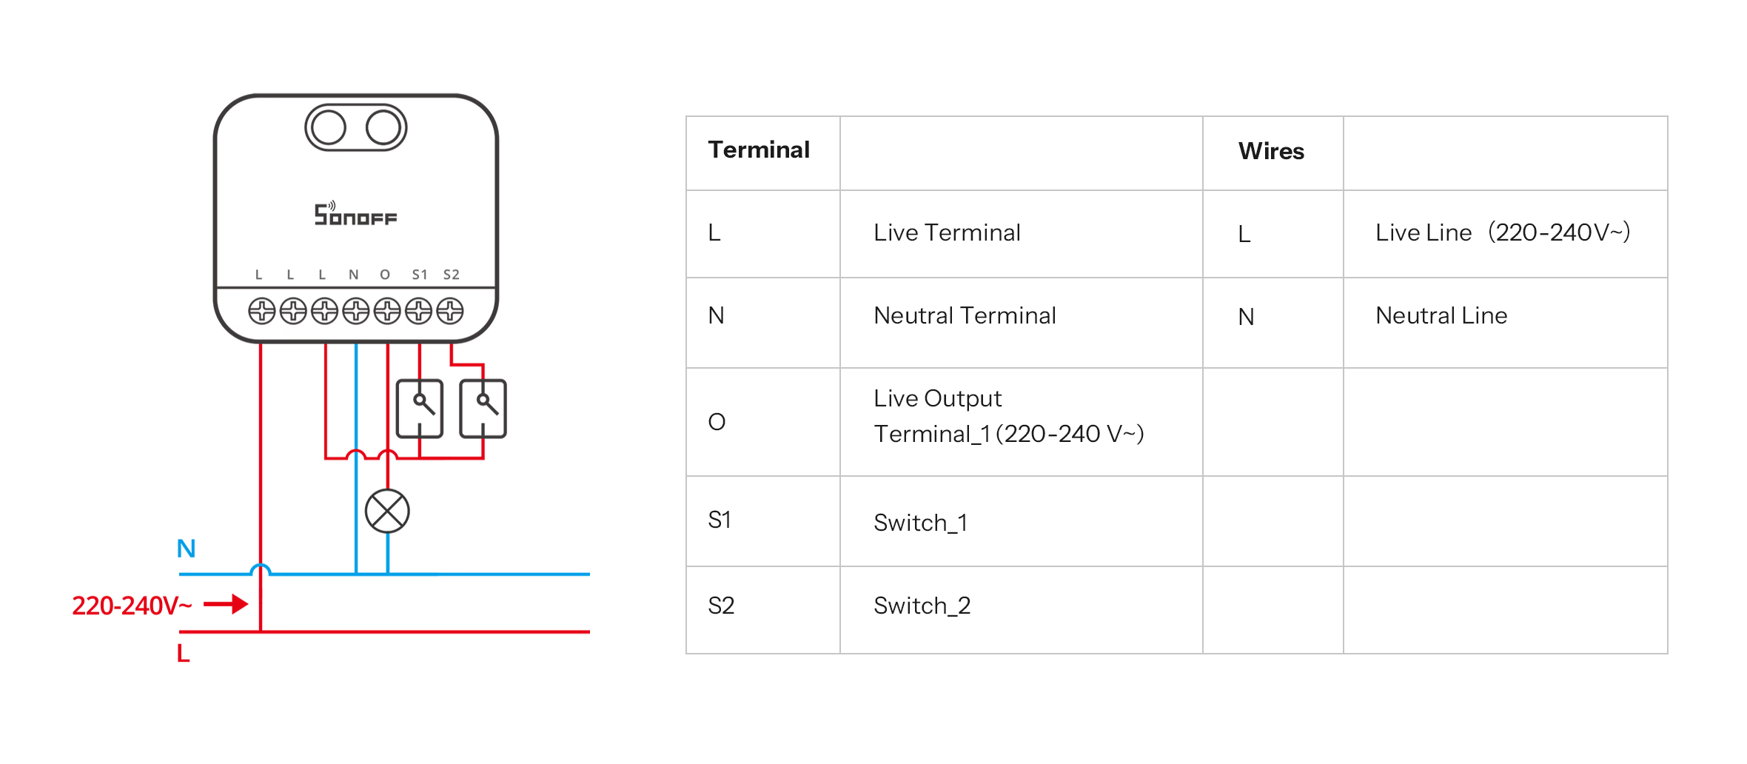
Task: Toggle the left wall switch symbol
Action: tap(420, 409)
